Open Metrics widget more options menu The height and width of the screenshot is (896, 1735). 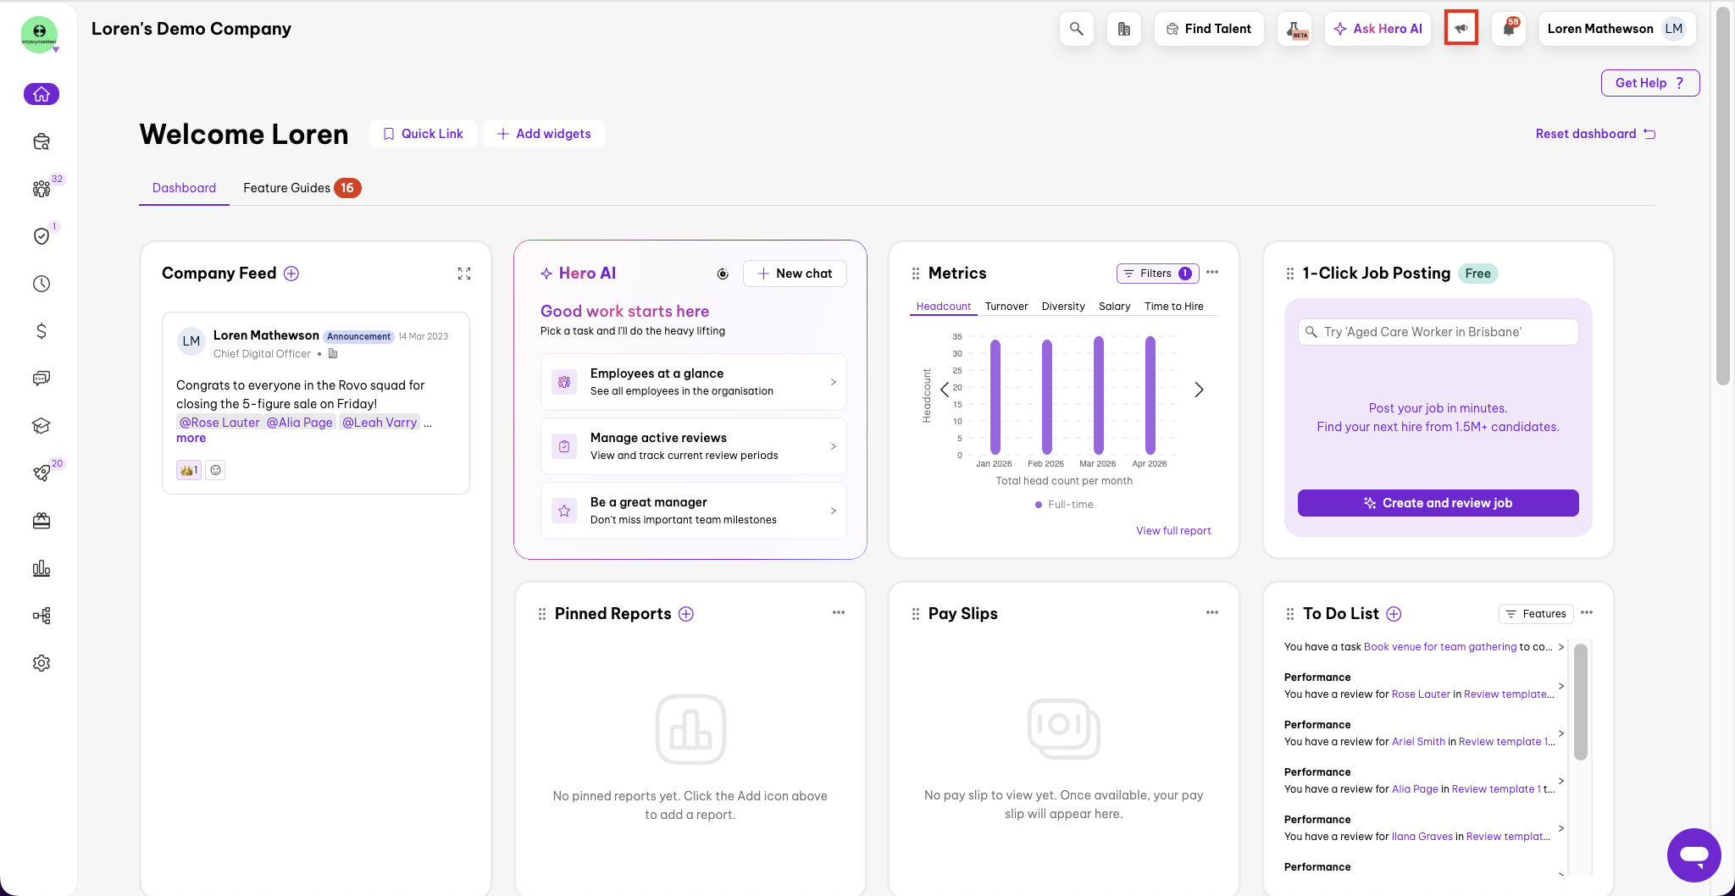1212,273
